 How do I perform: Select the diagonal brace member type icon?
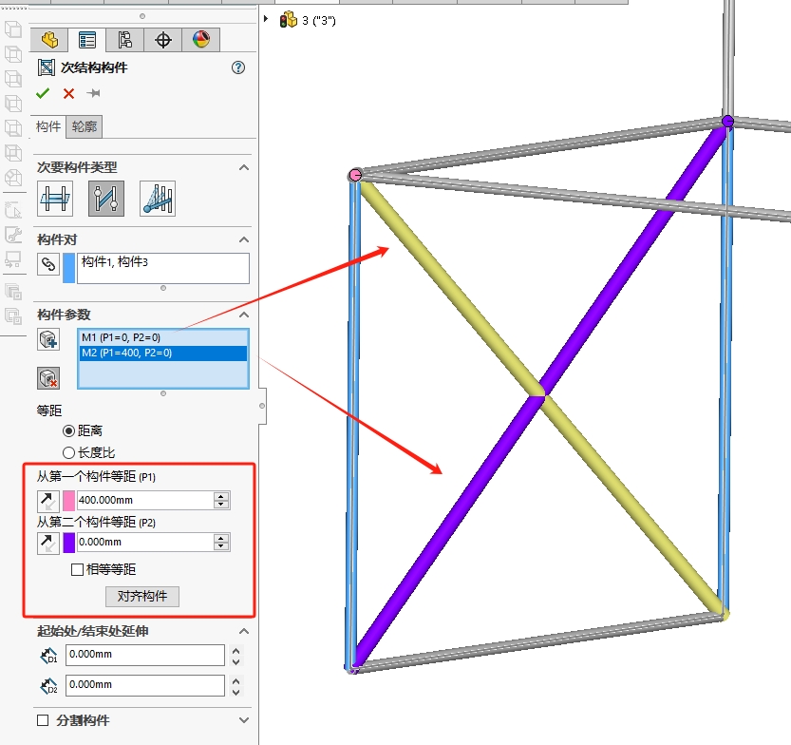click(106, 198)
